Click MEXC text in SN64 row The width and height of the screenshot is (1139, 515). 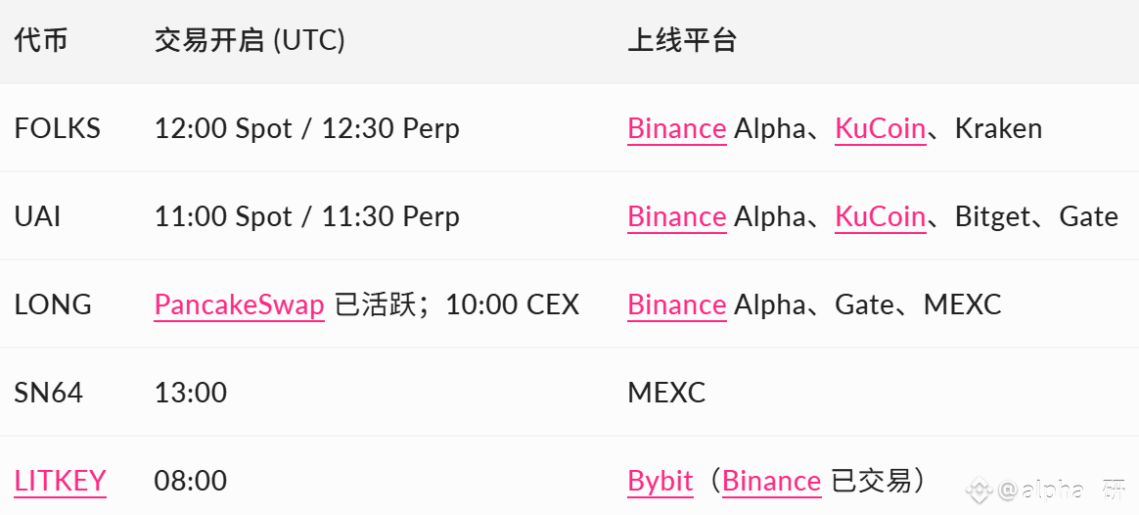click(665, 393)
